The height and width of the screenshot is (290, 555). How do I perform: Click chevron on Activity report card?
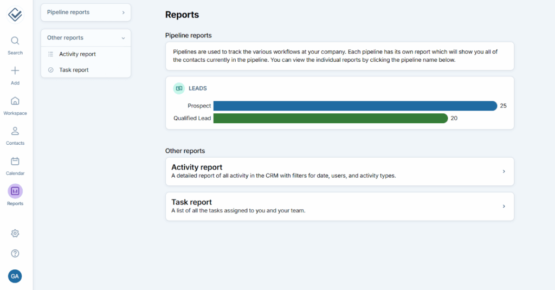504,171
